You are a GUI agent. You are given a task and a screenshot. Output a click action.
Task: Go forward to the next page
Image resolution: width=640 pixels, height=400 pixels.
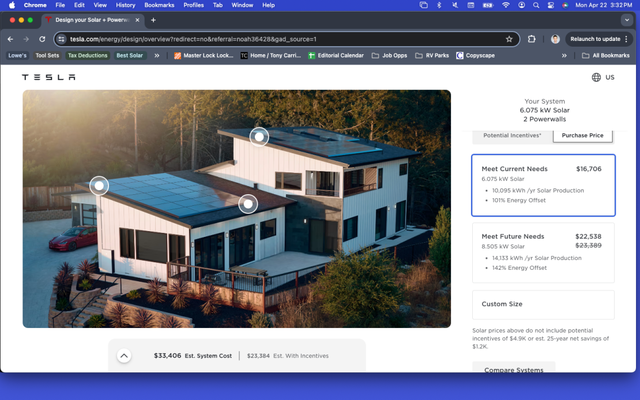coord(26,39)
